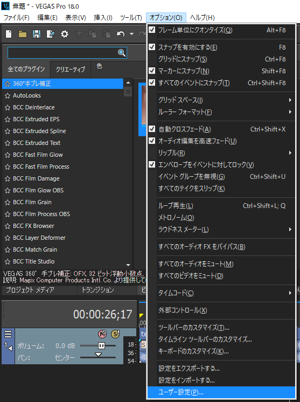Viewport: 300px width, 402px height.
Task: Switch to 全てのプラグイン tab
Action: click(x=26, y=69)
